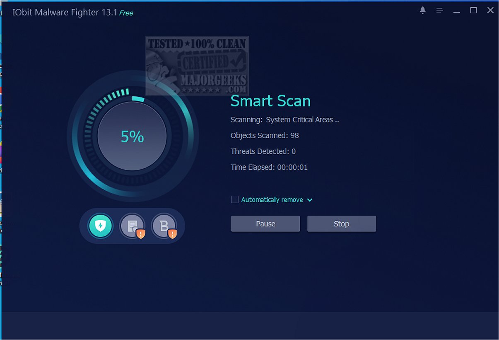Screen dimensions: 499x340
Task: Click the 5% scan progress dial
Action: 132,136
